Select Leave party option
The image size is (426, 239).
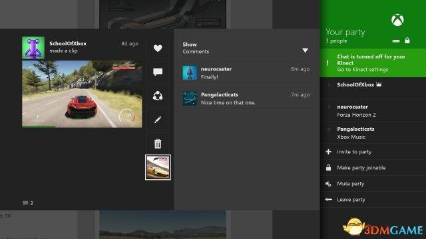coord(373,200)
